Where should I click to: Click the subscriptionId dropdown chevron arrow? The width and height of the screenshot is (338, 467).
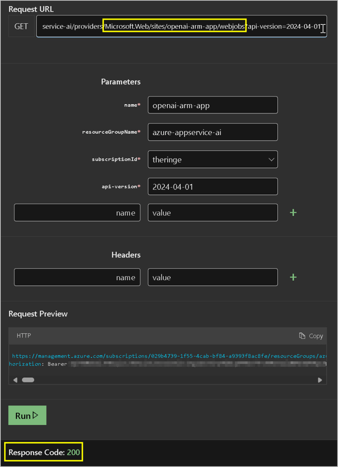click(271, 159)
